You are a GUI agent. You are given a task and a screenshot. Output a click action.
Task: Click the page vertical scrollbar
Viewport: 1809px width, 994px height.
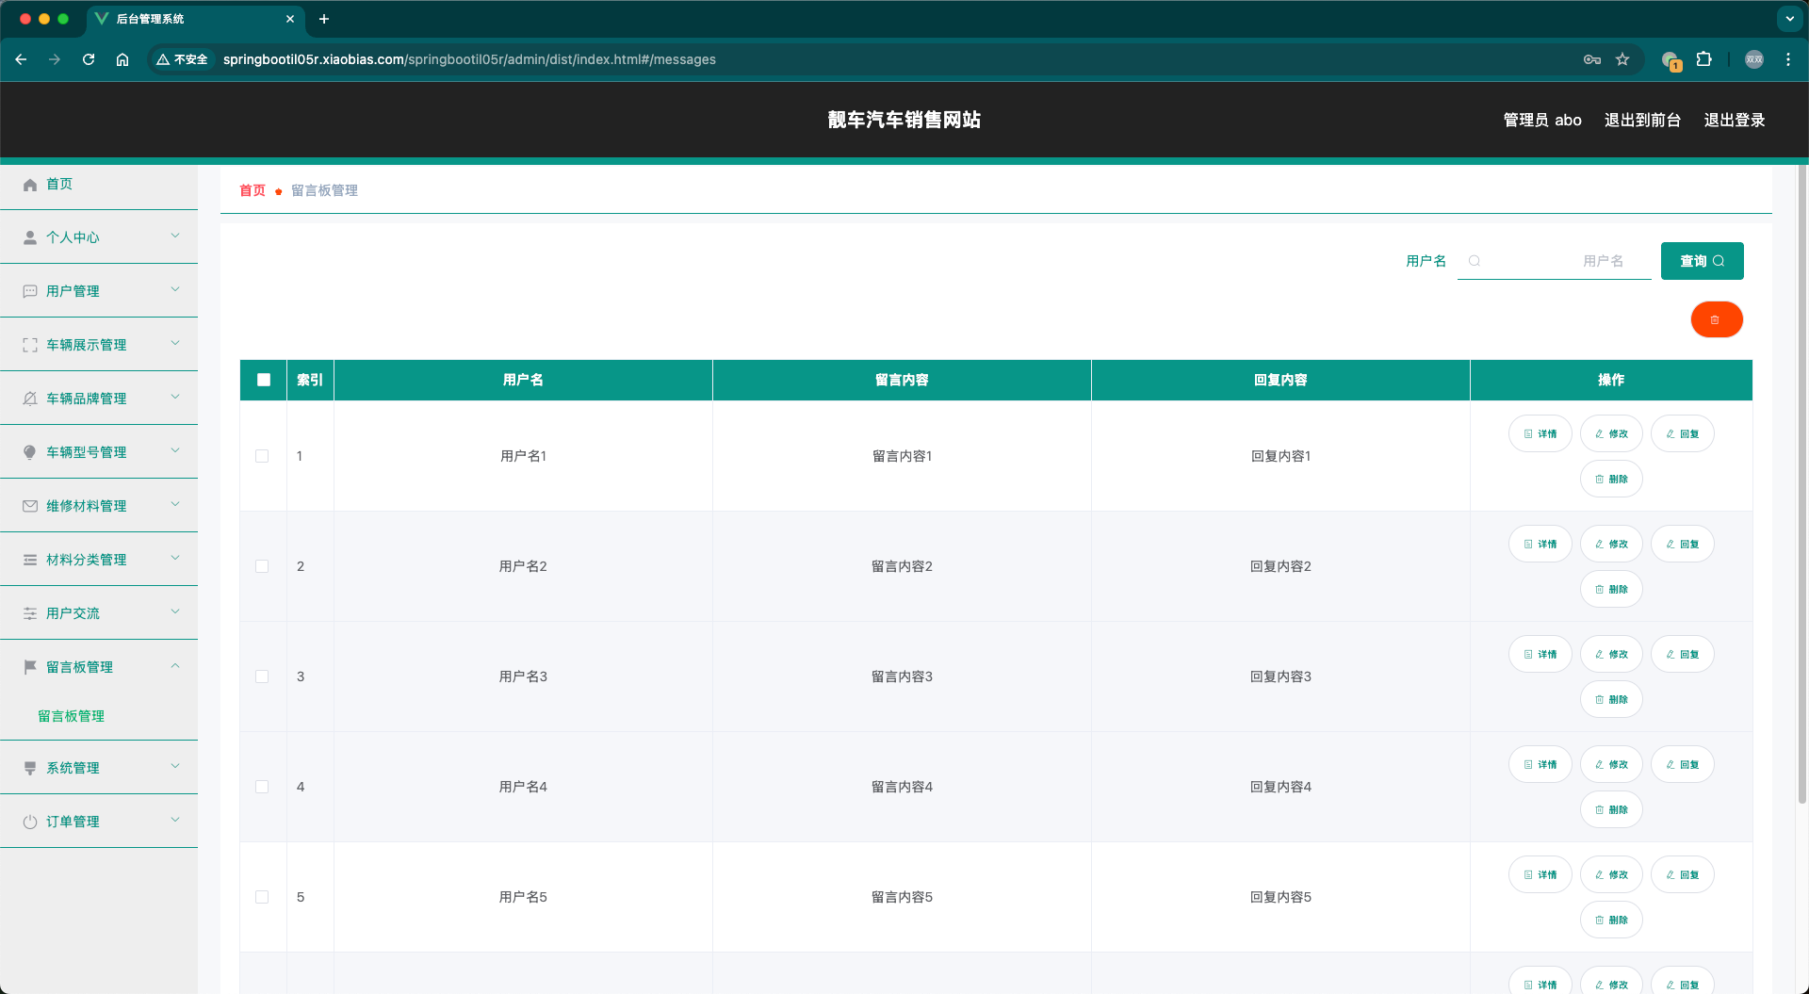pyautogui.click(x=1802, y=484)
